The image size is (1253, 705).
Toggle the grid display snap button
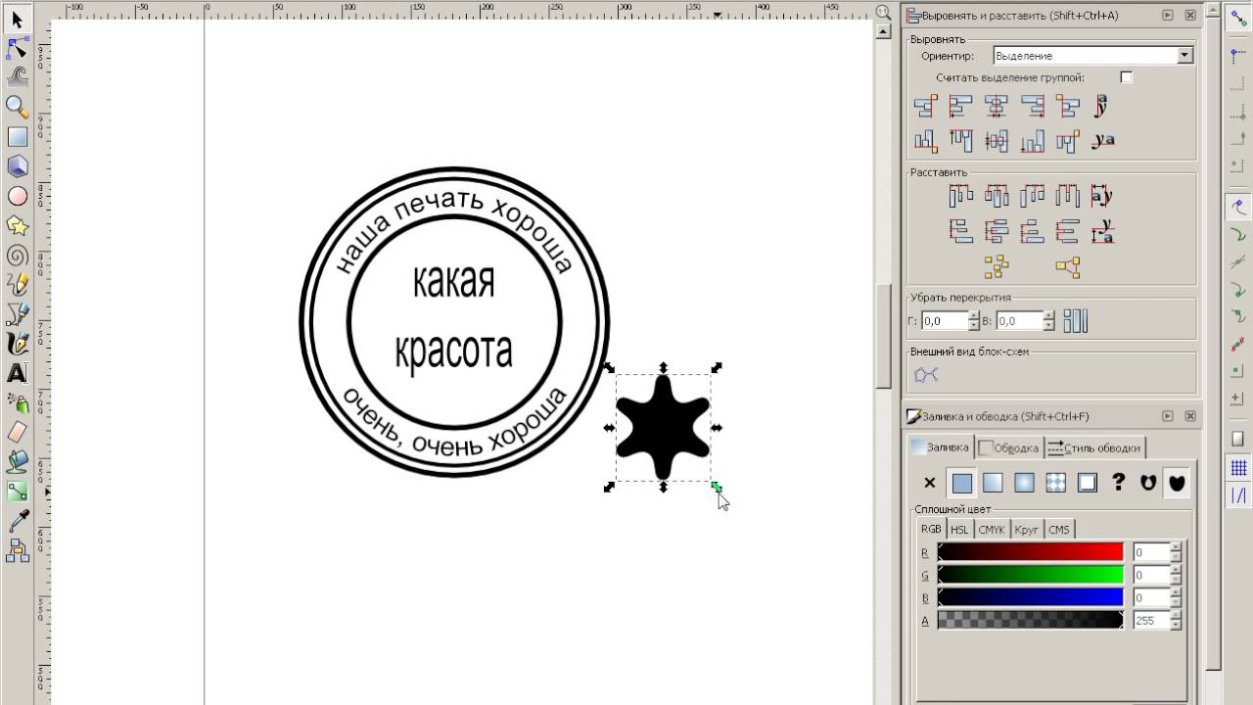tap(1238, 468)
